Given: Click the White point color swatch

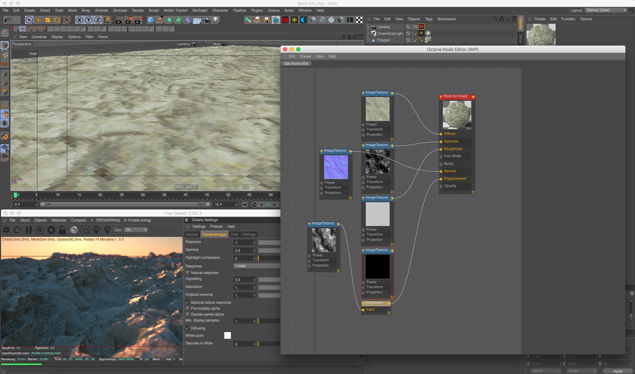Looking at the screenshot, I should [x=228, y=336].
